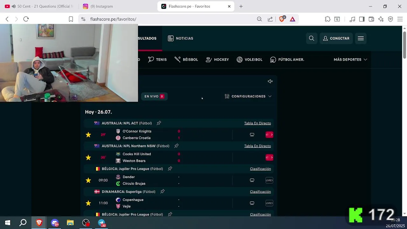407x229 pixels.
Task: Select the HOCKEY sport
Action: (x=217, y=59)
